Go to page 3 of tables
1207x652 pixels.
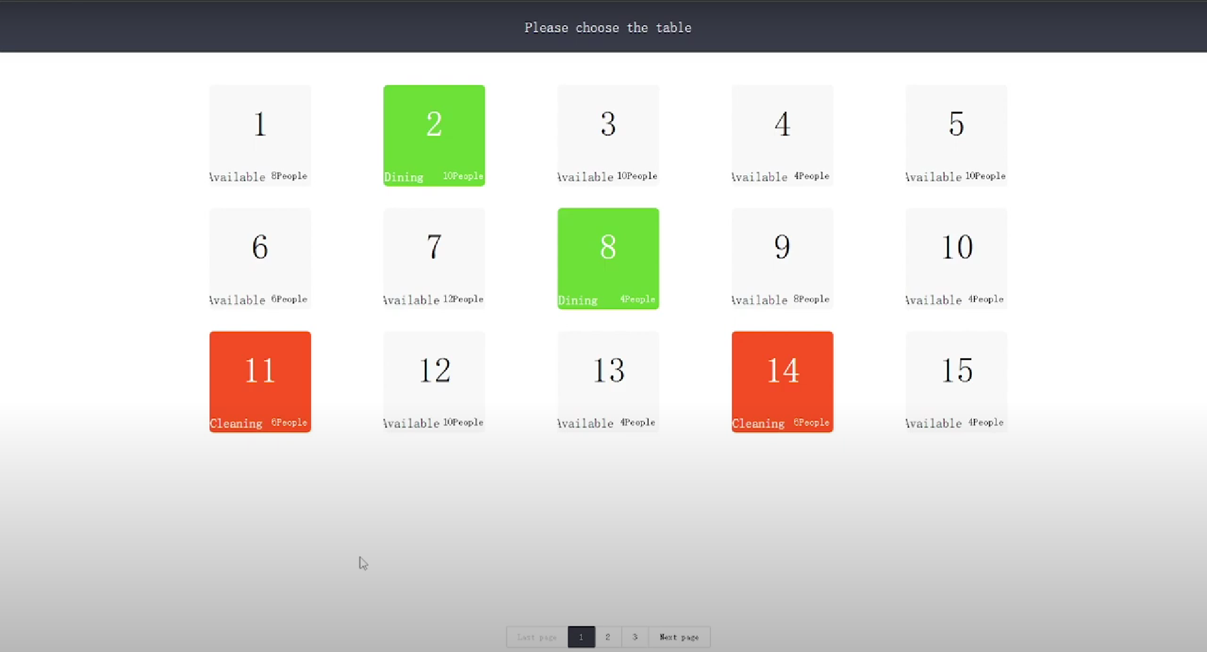pos(635,637)
